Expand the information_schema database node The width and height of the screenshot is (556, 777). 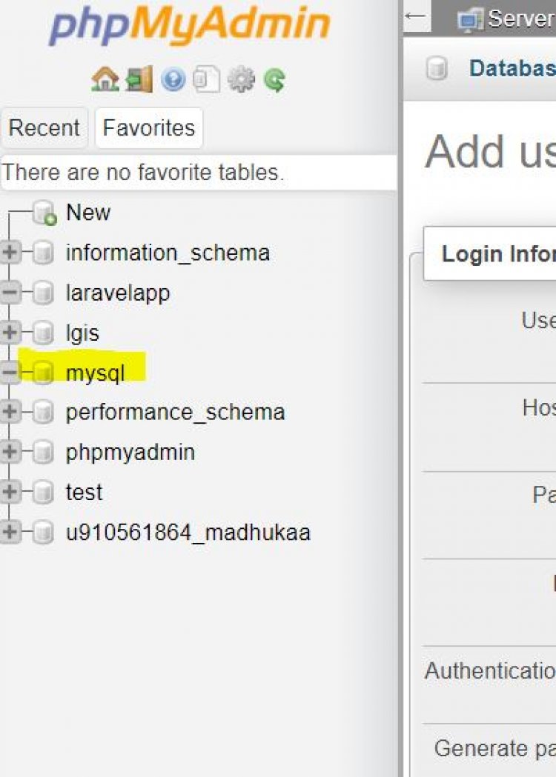pos(10,253)
